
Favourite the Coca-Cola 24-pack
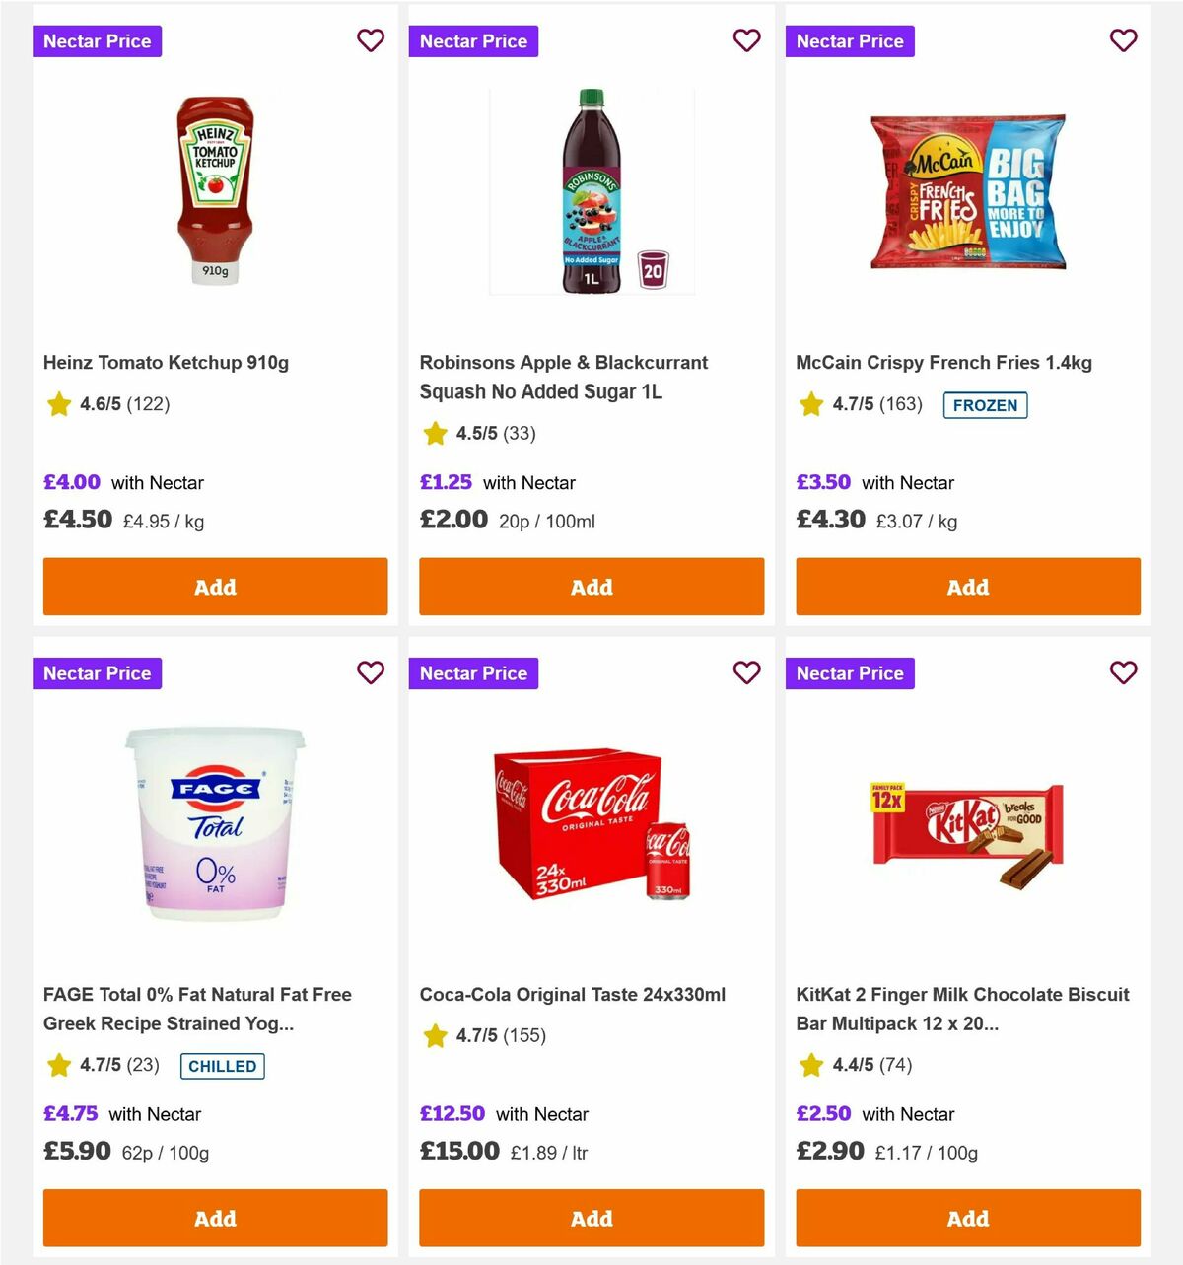tap(747, 672)
